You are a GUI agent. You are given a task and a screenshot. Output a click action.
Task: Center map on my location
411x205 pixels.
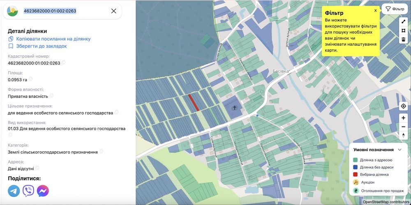(x=403, y=106)
